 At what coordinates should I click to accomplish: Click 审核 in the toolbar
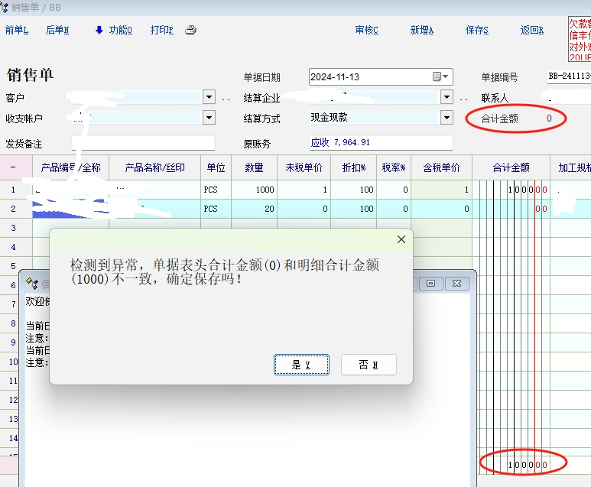pyautogui.click(x=366, y=31)
